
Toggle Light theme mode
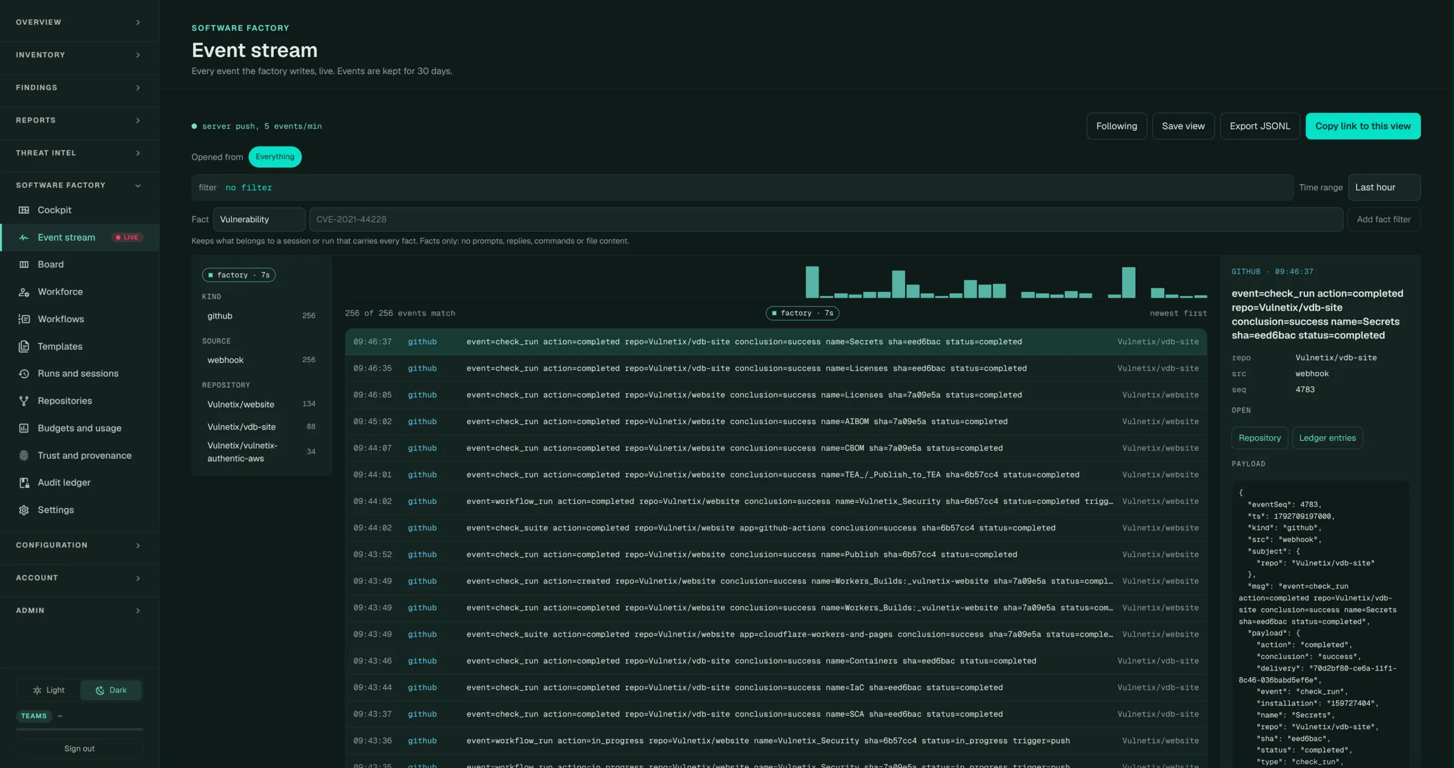coord(48,690)
